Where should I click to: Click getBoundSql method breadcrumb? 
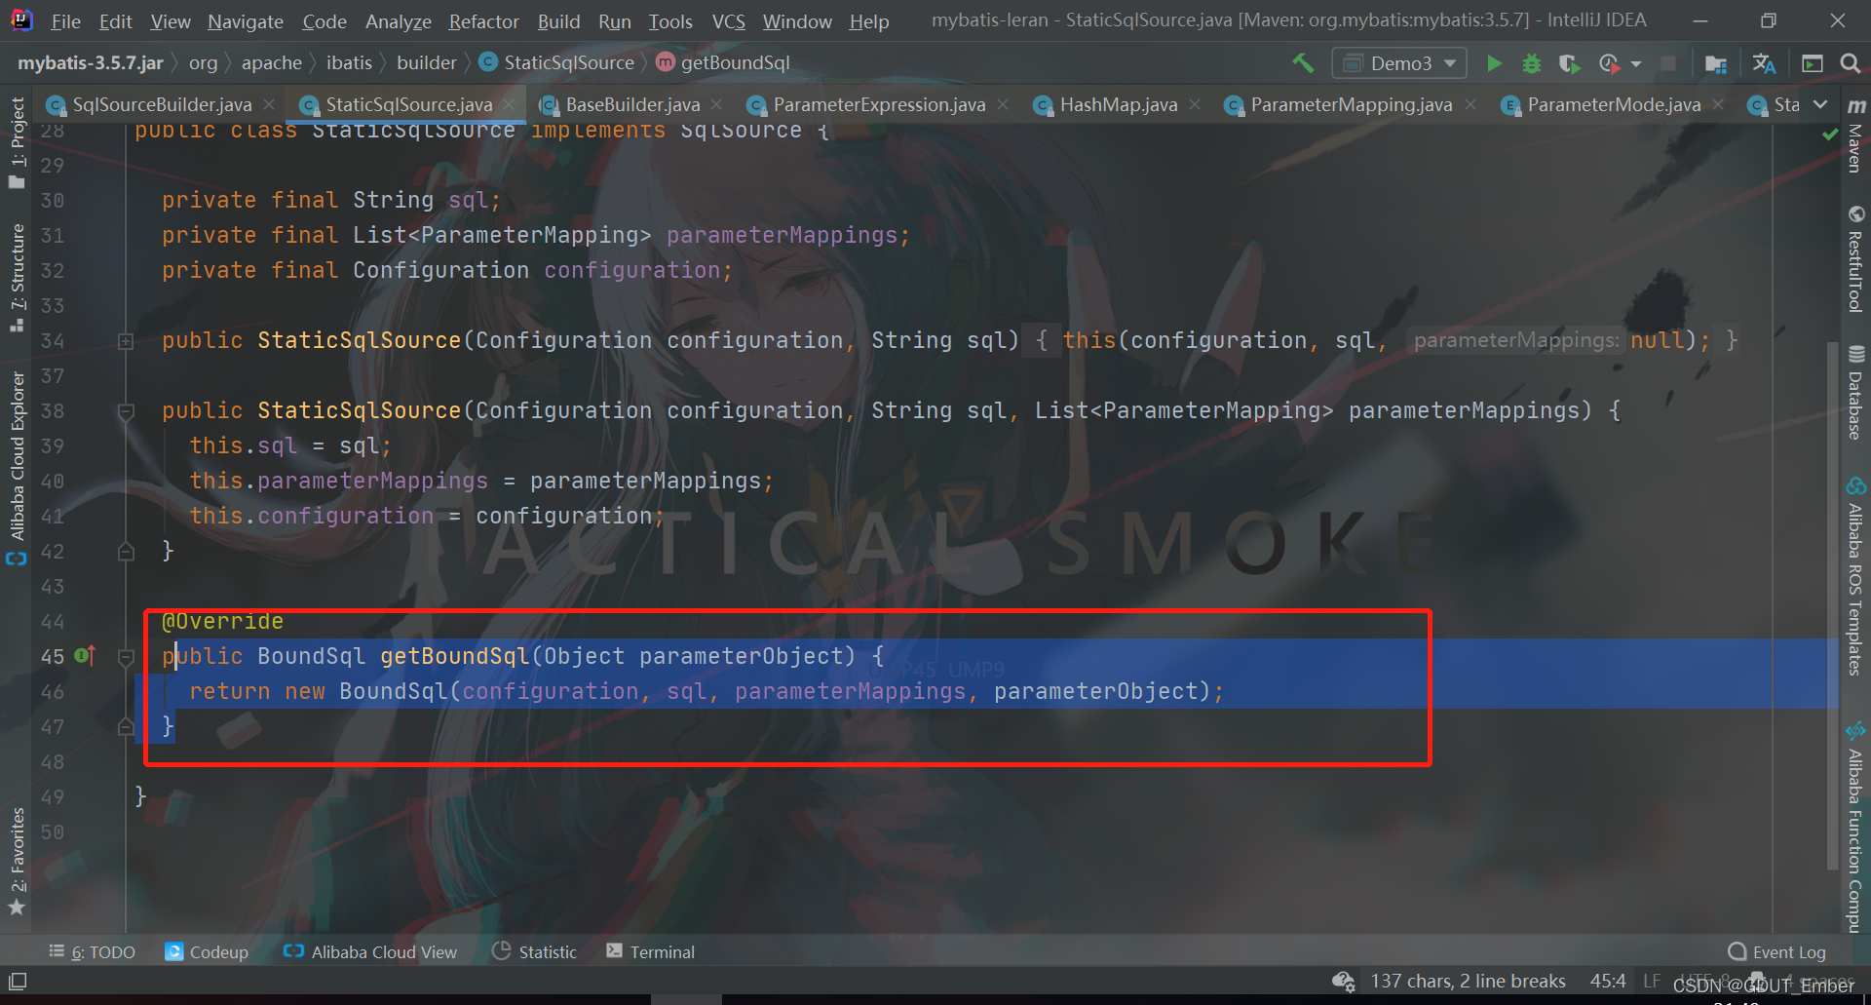point(723,63)
